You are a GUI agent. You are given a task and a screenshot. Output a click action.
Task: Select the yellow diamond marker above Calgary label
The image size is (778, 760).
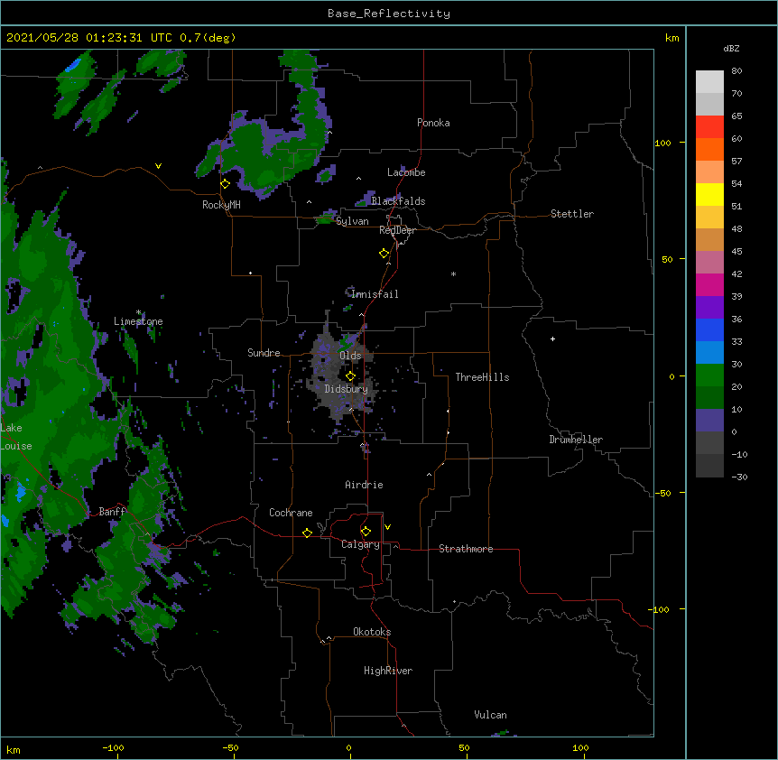tap(366, 532)
